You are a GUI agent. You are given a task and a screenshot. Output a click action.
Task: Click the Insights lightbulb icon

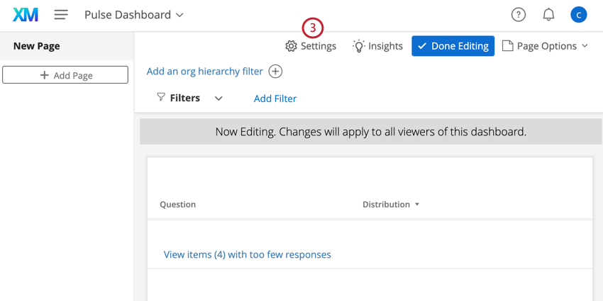click(358, 46)
